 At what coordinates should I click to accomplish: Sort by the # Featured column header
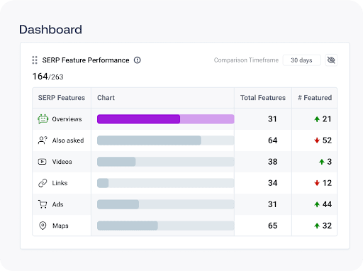315,98
